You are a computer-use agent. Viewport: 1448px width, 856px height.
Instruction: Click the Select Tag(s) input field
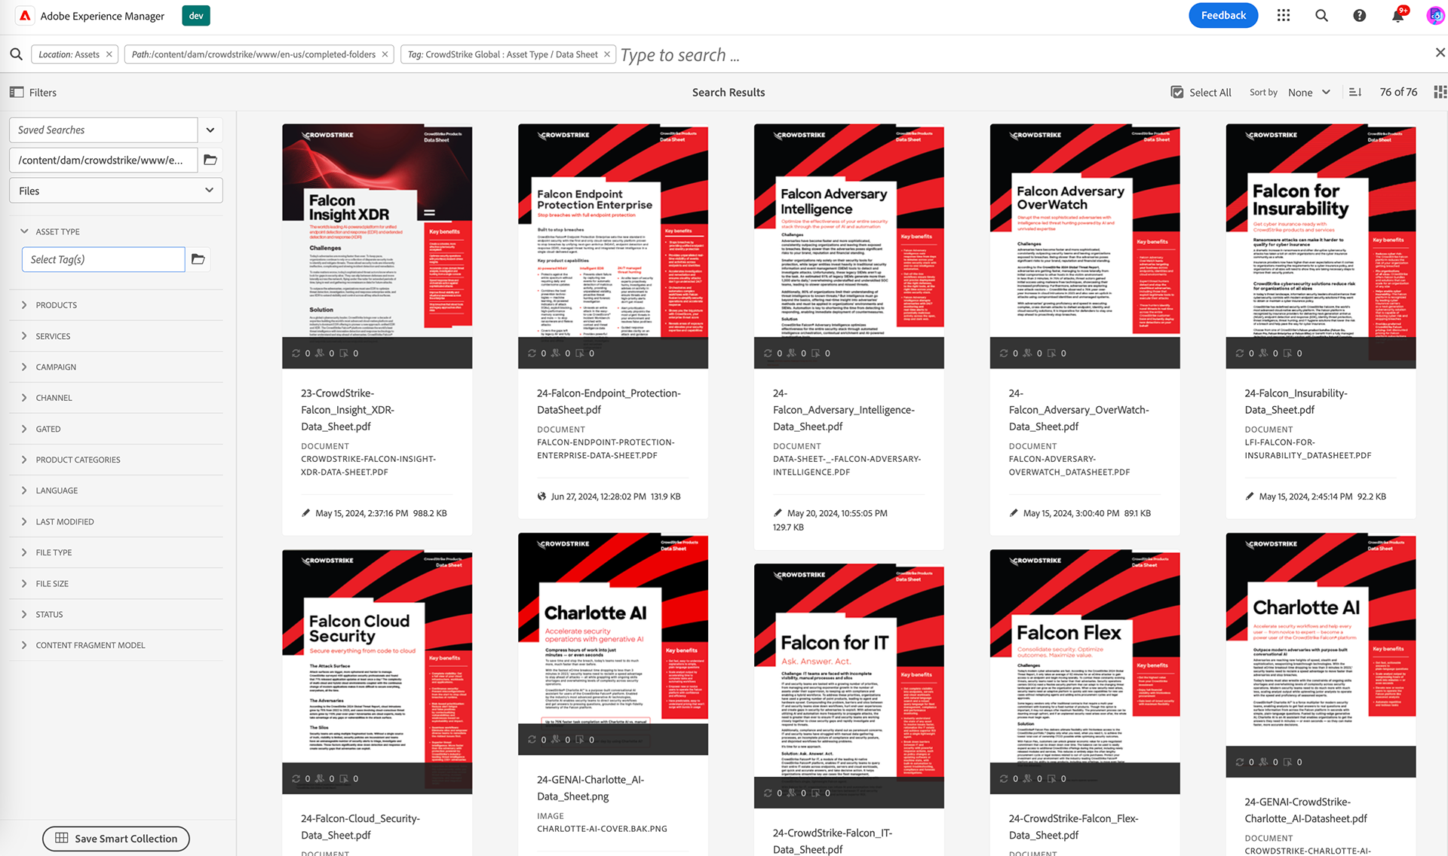click(103, 259)
